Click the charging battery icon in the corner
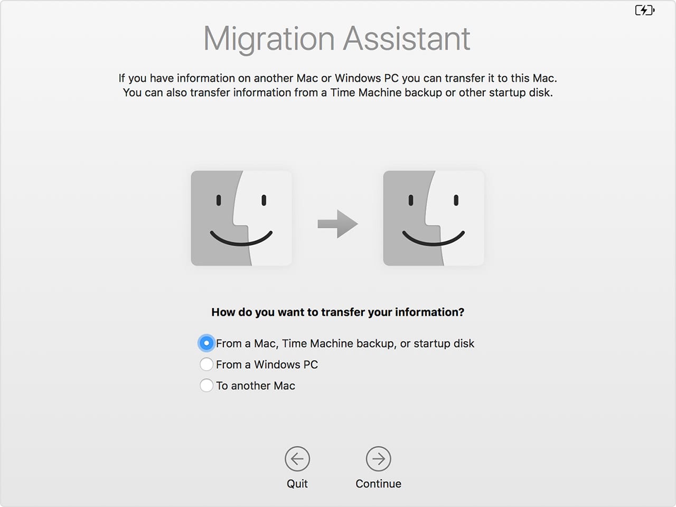The height and width of the screenshot is (507, 676). tap(643, 10)
